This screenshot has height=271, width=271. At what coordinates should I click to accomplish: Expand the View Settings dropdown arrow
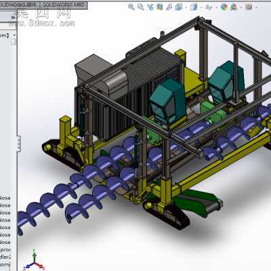tap(256, 7)
